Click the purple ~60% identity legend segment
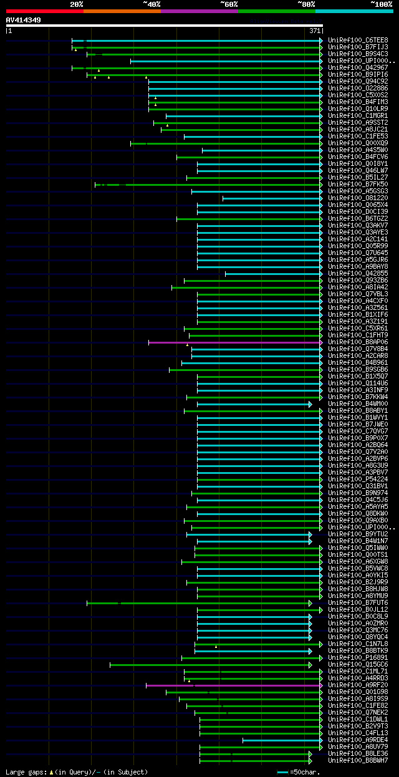This screenshot has width=399, height=777. (x=199, y=11)
